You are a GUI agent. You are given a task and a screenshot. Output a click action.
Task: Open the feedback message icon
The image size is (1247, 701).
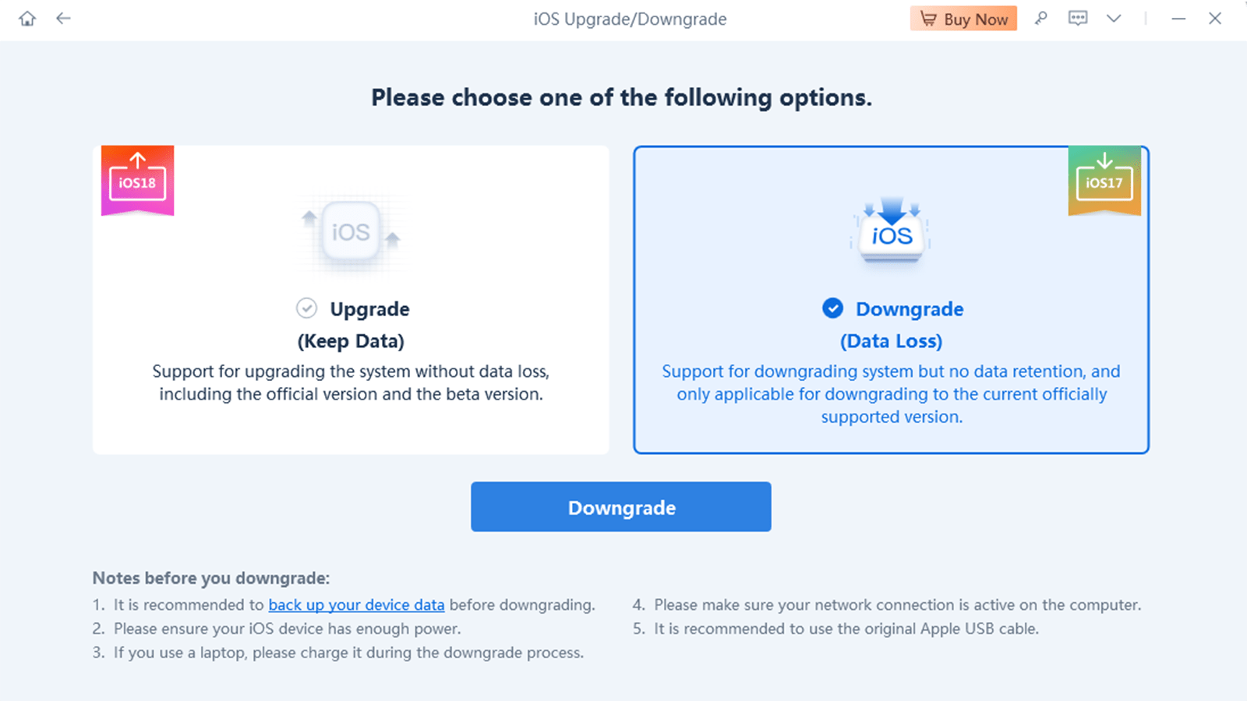tap(1077, 18)
